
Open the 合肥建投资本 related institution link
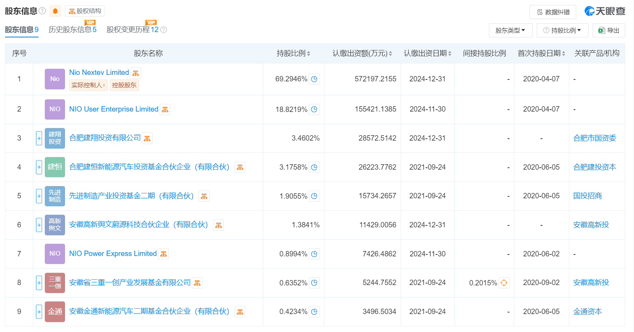[x=595, y=167]
